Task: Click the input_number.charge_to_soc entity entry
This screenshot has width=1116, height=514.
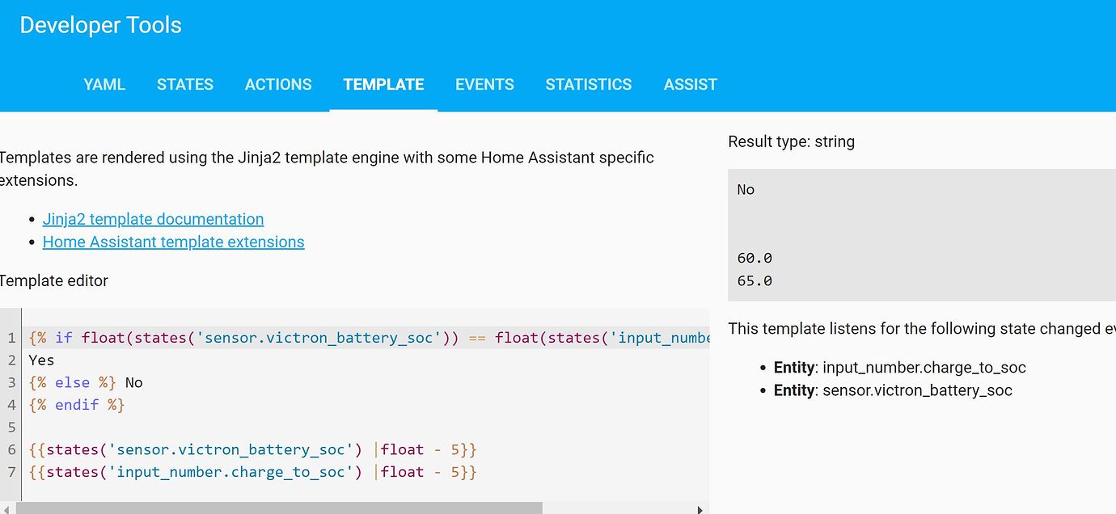Action: pyautogui.click(x=899, y=368)
